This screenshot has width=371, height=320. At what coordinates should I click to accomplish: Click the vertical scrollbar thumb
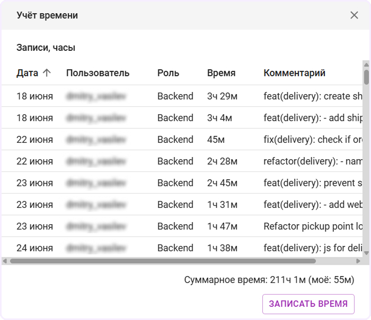(x=366, y=77)
